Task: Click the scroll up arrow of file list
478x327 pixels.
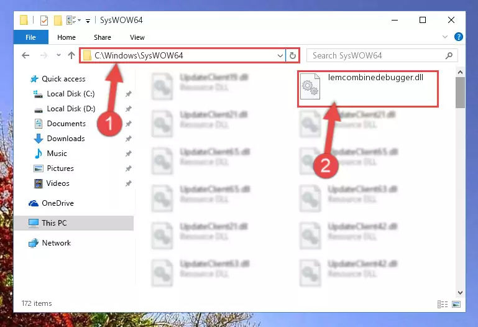Action: tap(461, 73)
